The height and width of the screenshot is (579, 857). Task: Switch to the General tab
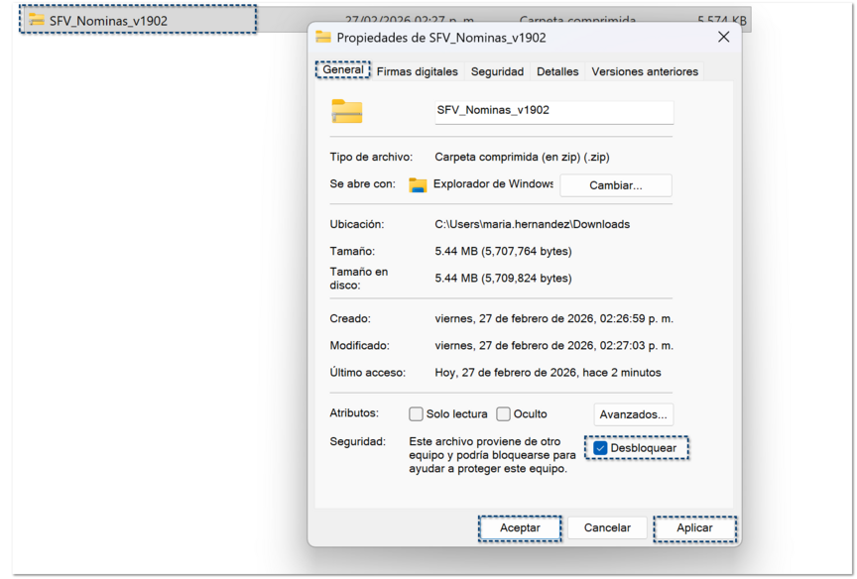point(343,70)
